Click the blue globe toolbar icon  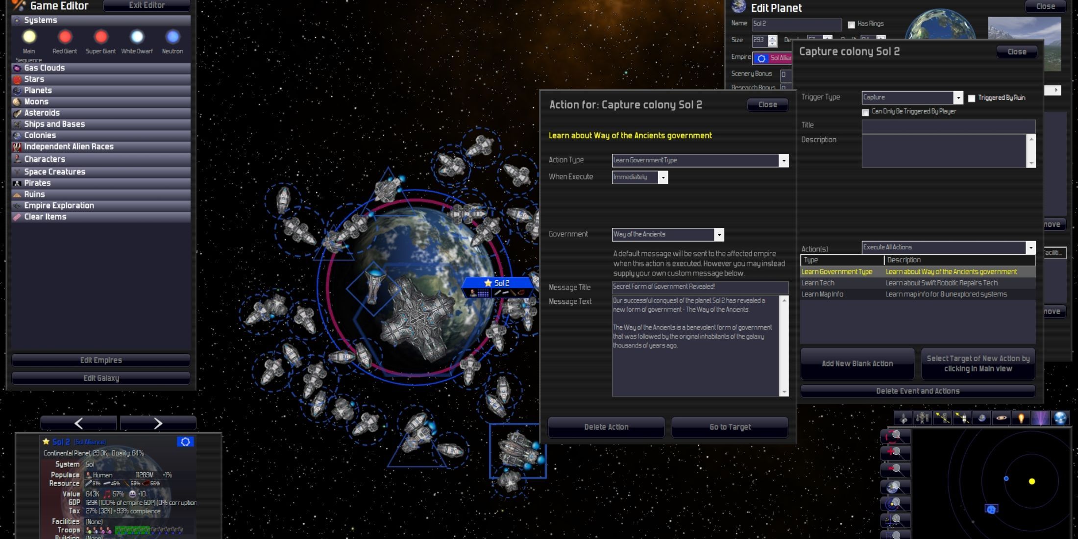click(x=1060, y=418)
